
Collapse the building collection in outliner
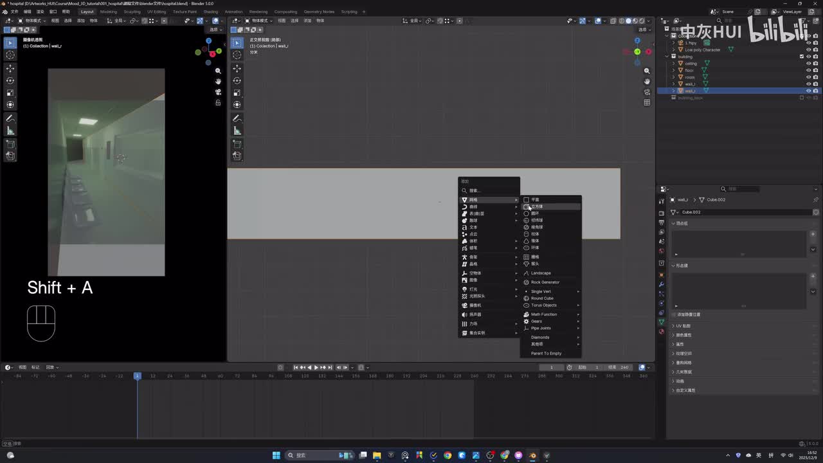coord(667,57)
